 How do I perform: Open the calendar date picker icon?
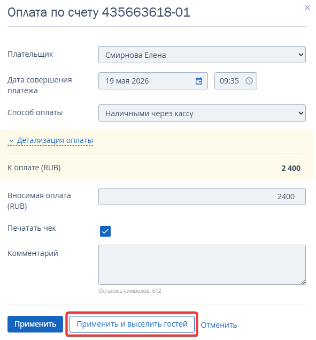click(199, 81)
